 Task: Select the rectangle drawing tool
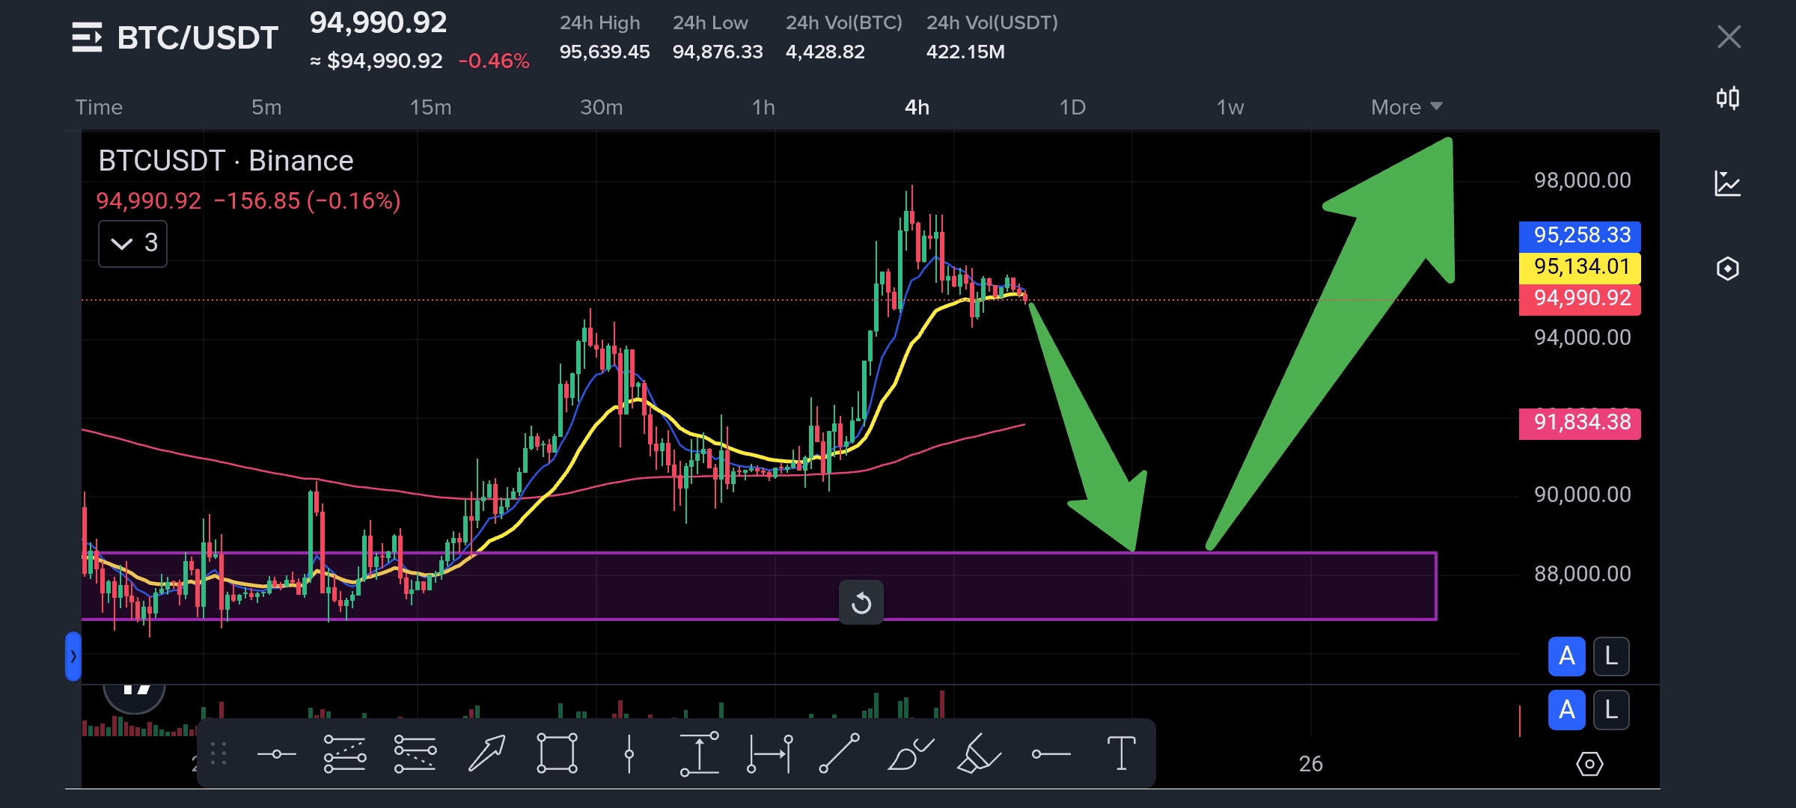pyautogui.click(x=557, y=753)
